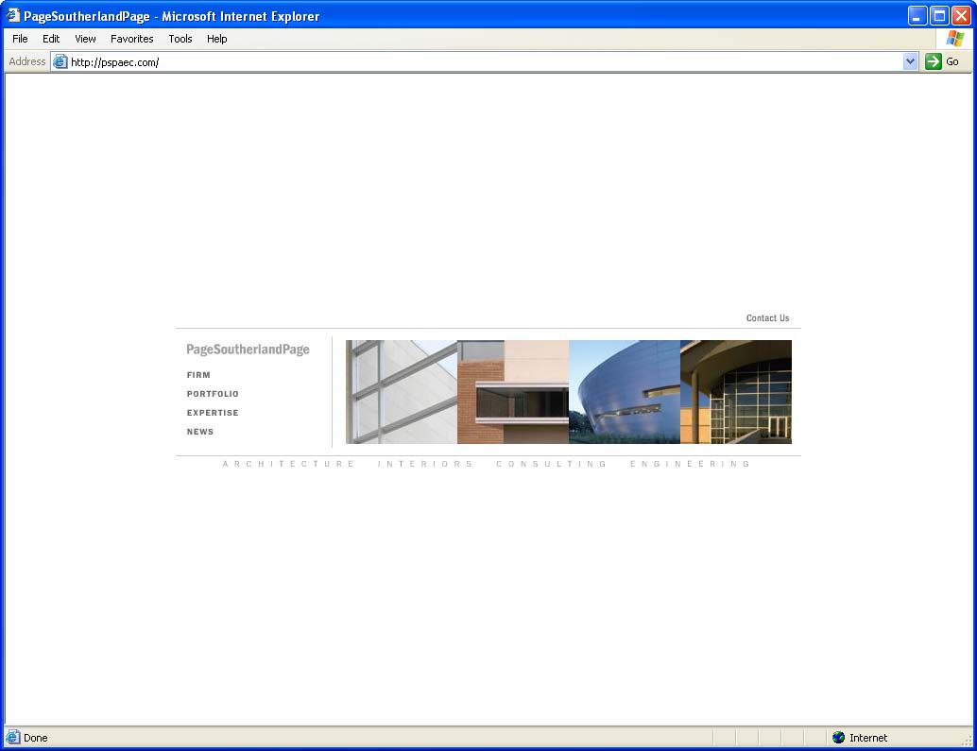This screenshot has width=977, height=751.
Task: Click the URL address input field
Action: [x=472, y=61]
